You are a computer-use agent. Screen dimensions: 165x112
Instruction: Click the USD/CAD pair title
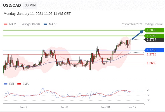coord(12,5)
